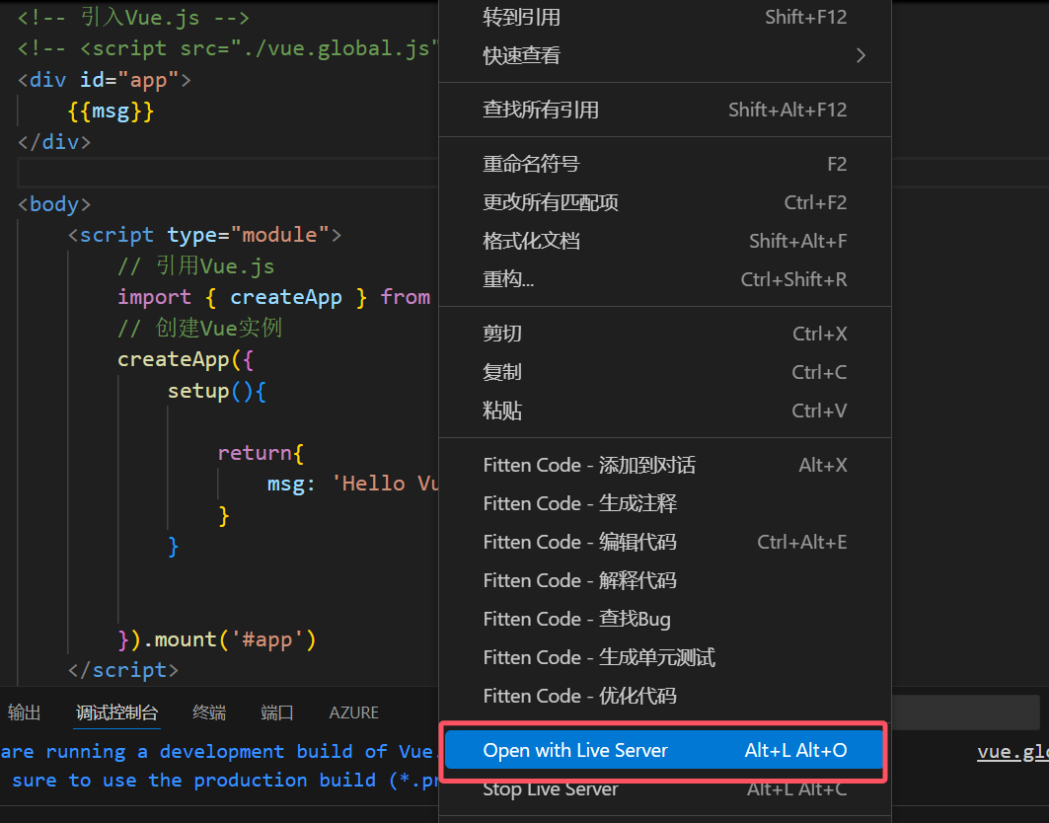The width and height of the screenshot is (1049, 823).
Task: Click the div id="app" tag line
Action: (105, 80)
